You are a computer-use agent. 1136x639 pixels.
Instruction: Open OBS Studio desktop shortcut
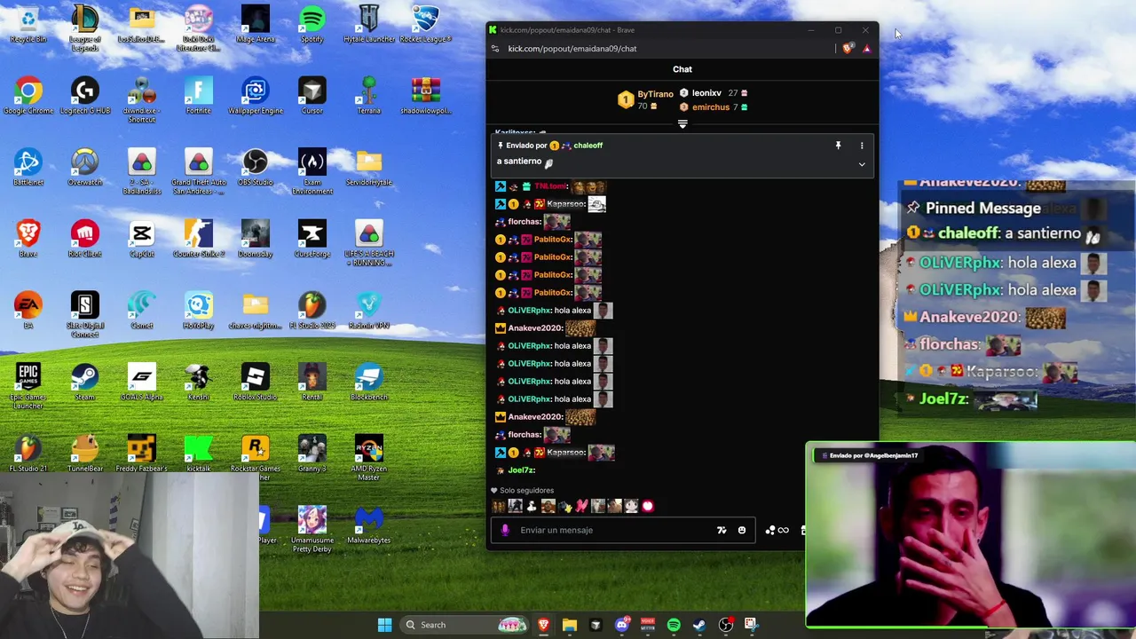point(255,168)
